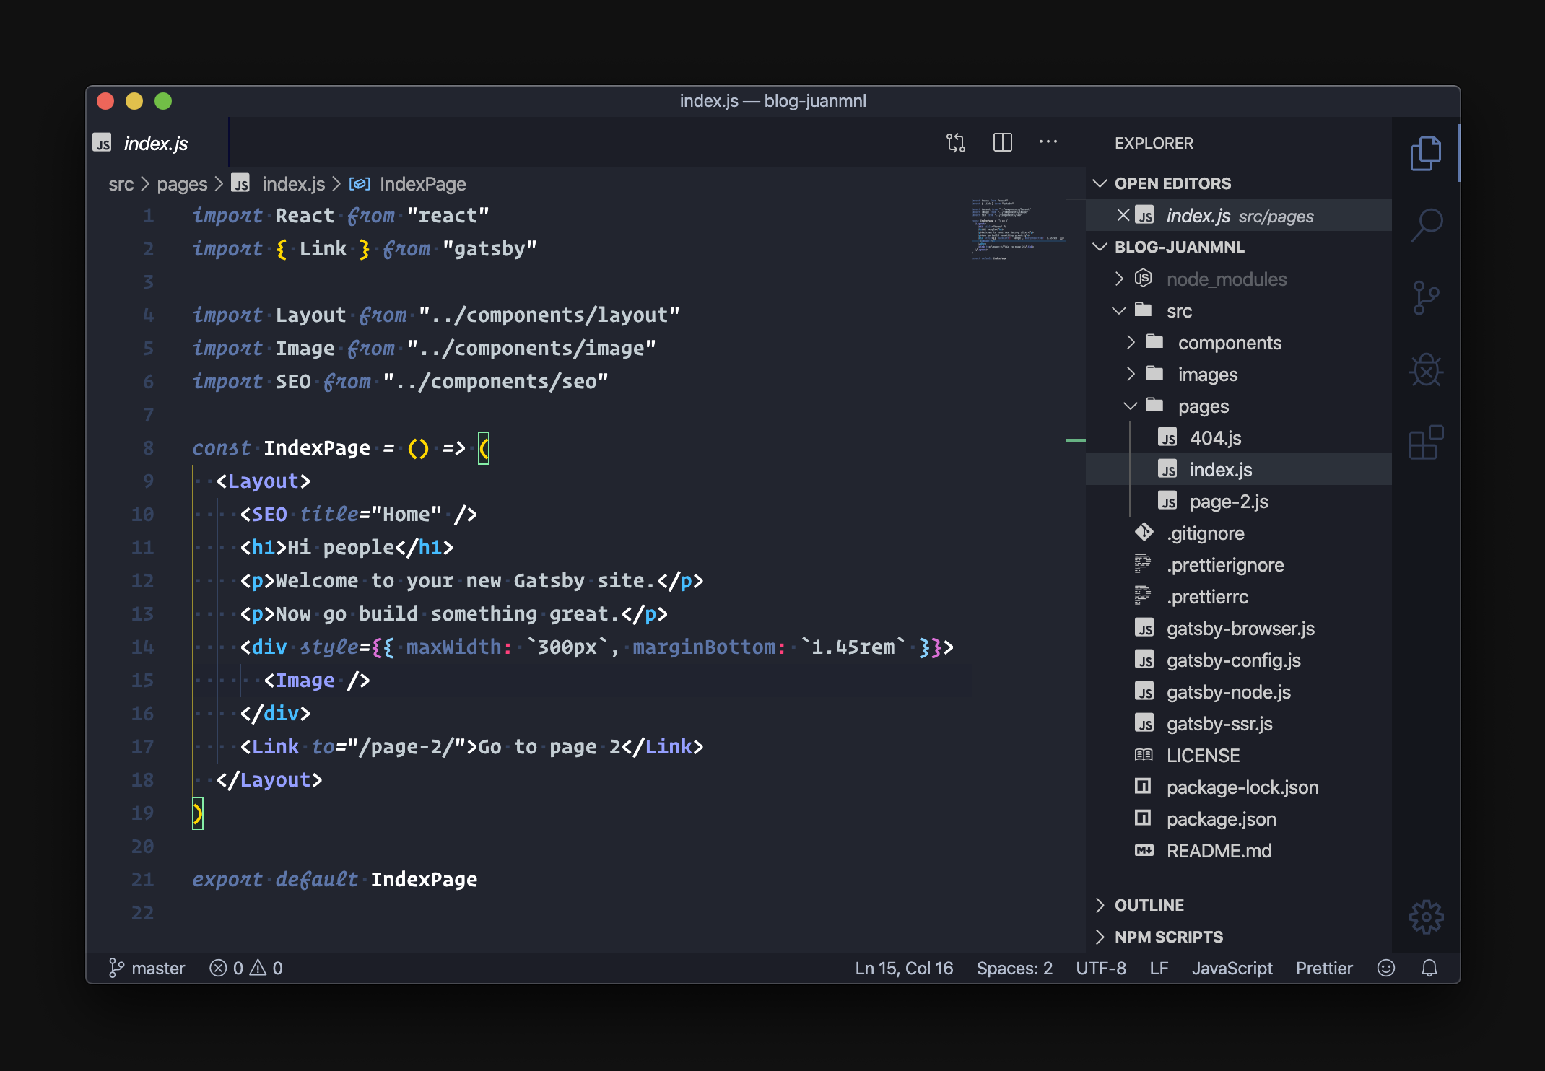The width and height of the screenshot is (1545, 1071).
Task: Open gatsby-config.js from the file tree
Action: (x=1233, y=660)
